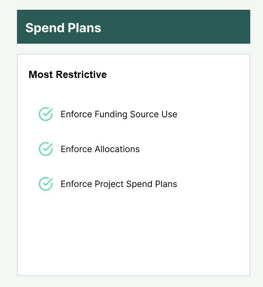Click the word Funding in the first item
This screenshot has height=287, width=263.
[x=111, y=114]
